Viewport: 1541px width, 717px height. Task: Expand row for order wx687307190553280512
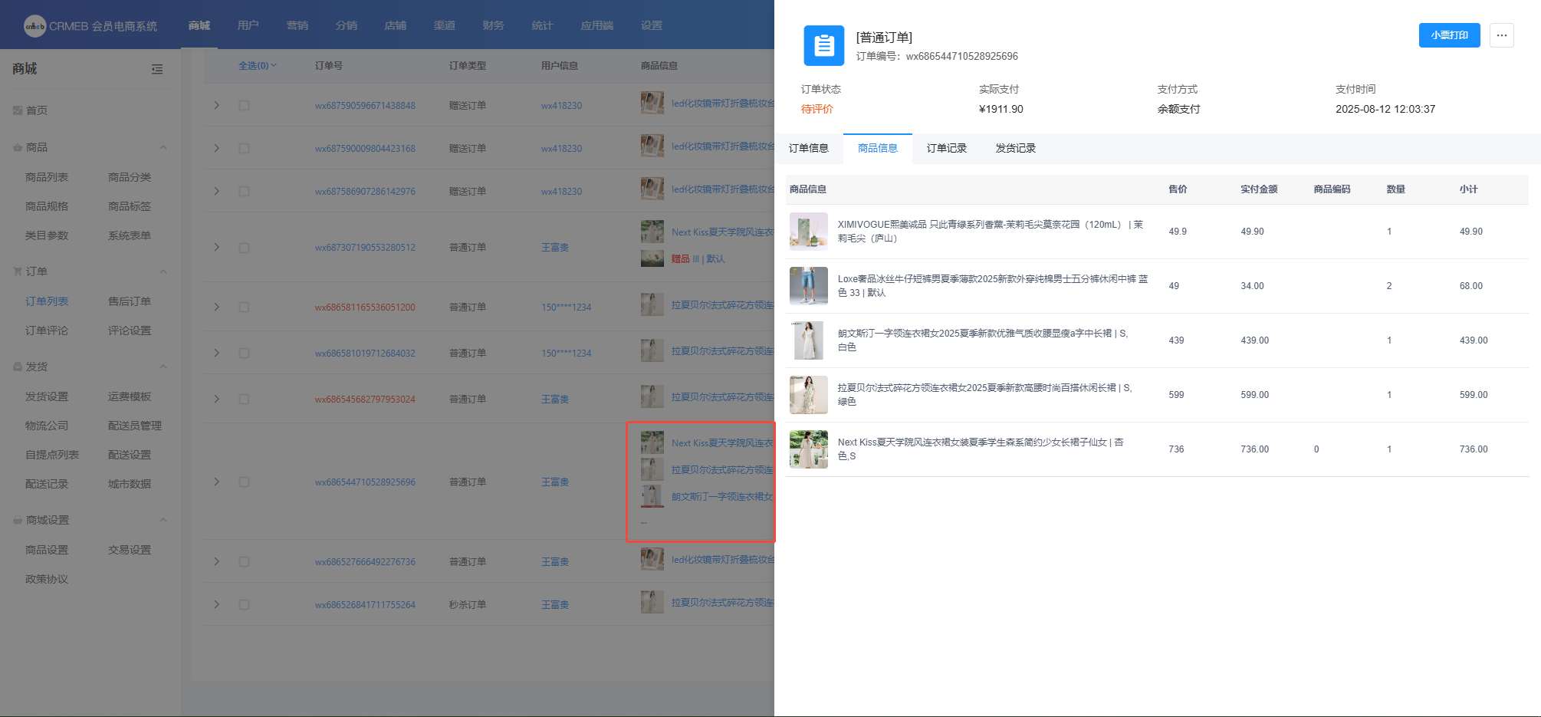217,247
